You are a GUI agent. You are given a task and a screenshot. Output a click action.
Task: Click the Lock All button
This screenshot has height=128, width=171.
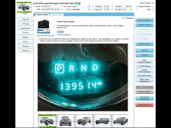coord(144,50)
